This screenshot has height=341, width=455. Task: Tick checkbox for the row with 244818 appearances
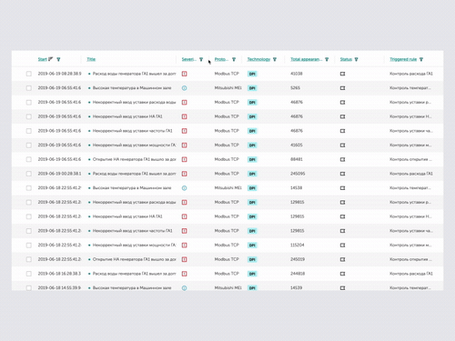click(x=29, y=274)
